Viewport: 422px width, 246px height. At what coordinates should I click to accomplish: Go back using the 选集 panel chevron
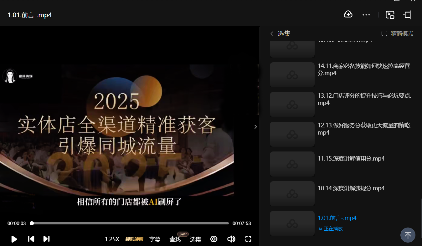tap(272, 34)
